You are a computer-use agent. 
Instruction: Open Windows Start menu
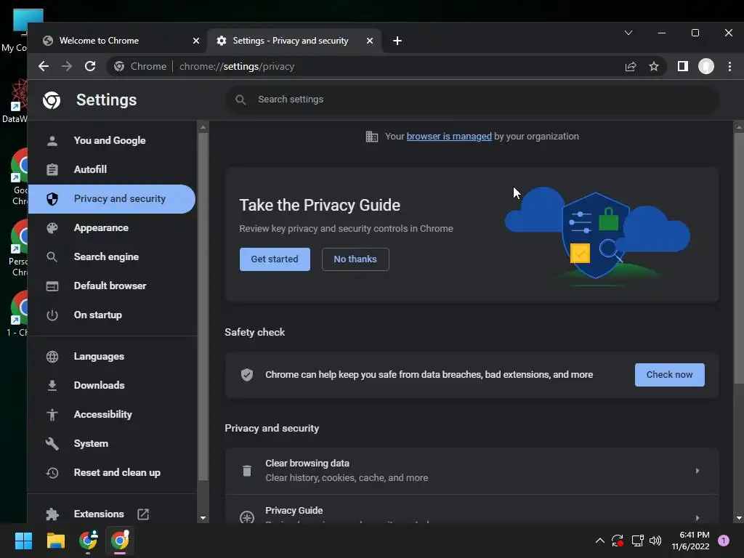coord(23,541)
